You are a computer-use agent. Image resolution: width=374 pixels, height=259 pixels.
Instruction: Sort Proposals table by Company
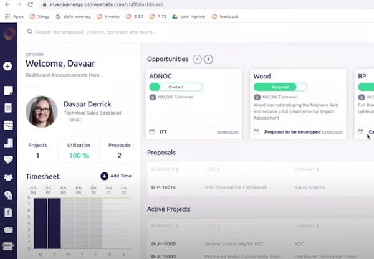click(307, 169)
